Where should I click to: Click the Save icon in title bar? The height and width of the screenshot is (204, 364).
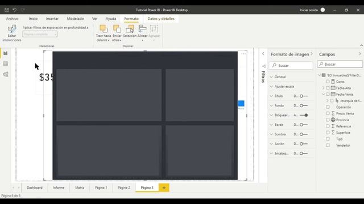click(6, 10)
